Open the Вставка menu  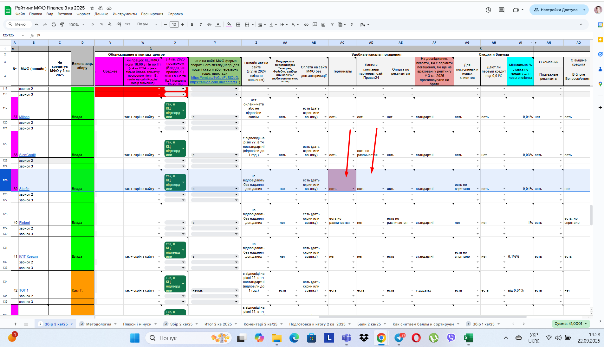click(x=65, y=14)
